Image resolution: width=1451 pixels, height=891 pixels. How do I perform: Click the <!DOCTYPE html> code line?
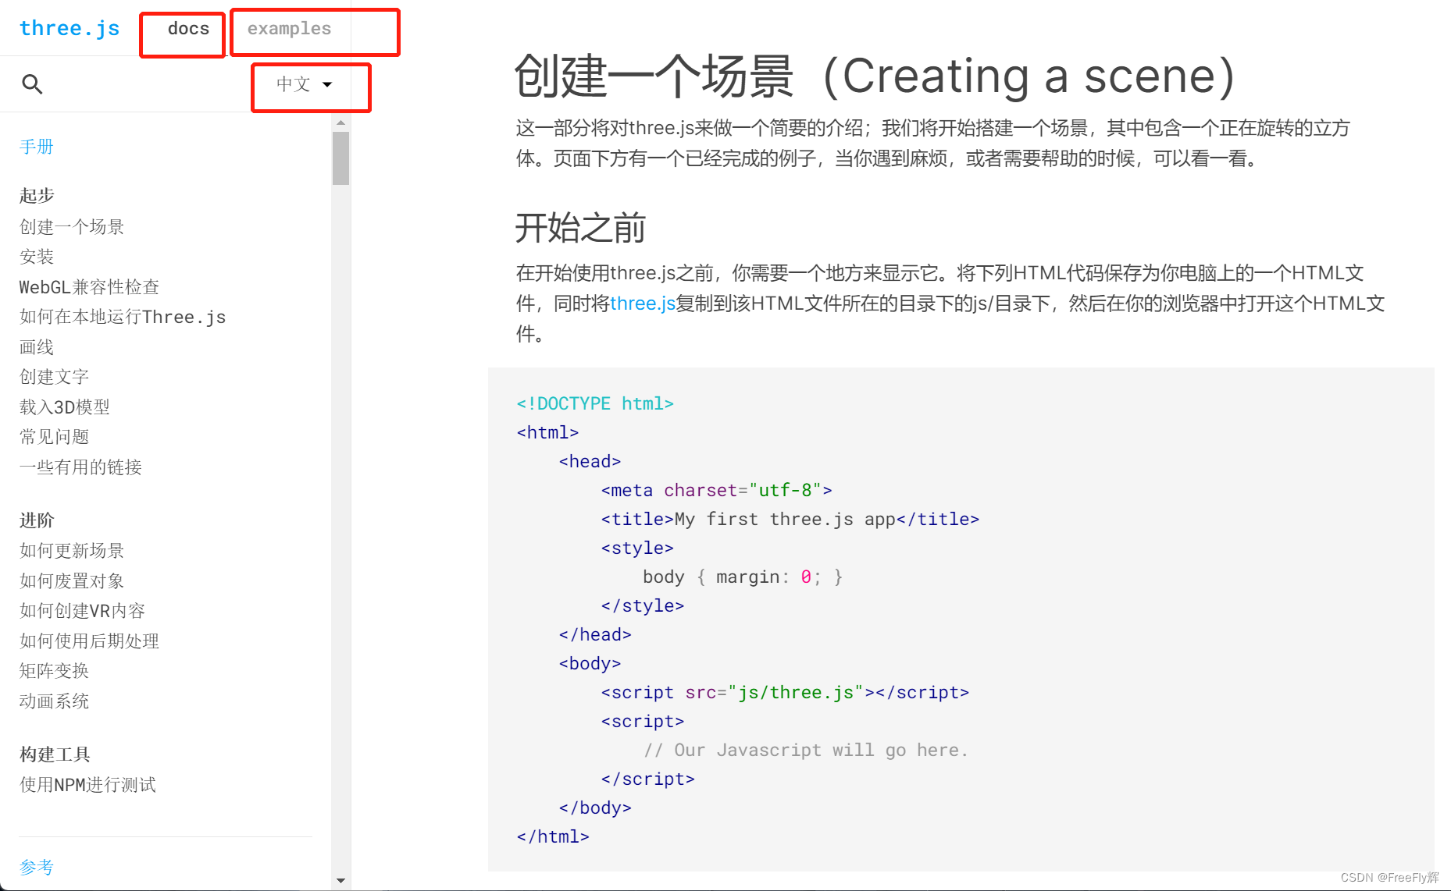point(595,403)
